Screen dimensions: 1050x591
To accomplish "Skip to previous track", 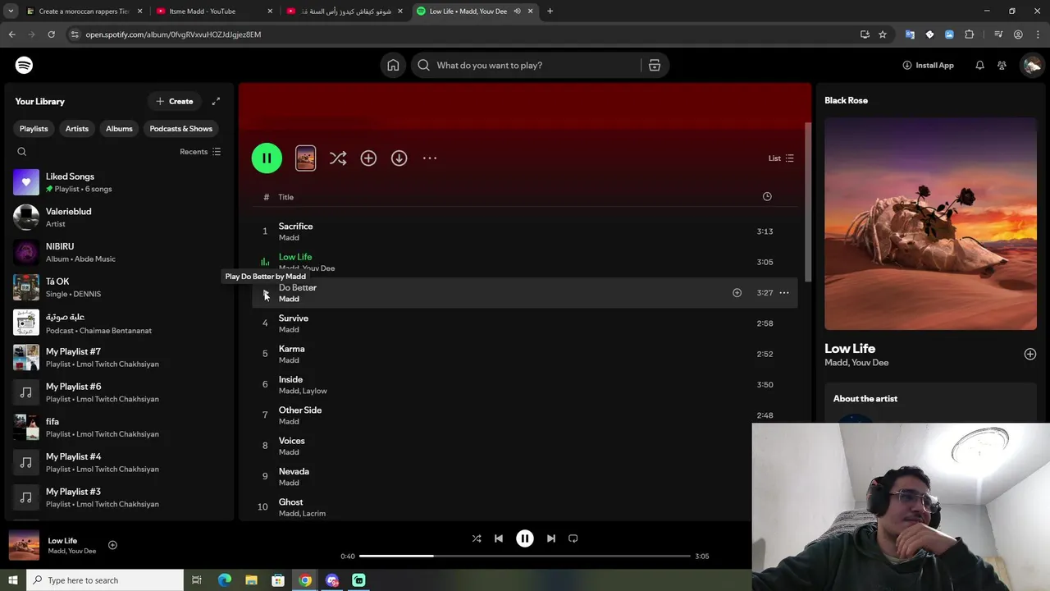I will click(x=499, y=538).
